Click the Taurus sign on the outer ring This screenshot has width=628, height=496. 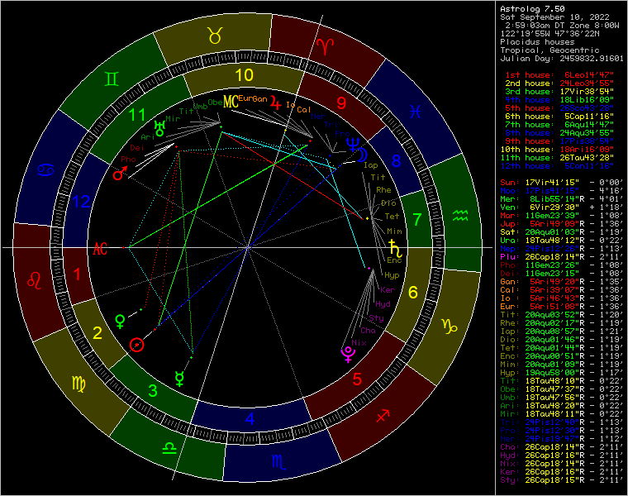[215, 36]
